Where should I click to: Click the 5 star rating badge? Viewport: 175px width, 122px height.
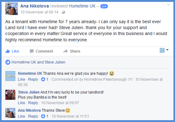click(x=104, y=6)
